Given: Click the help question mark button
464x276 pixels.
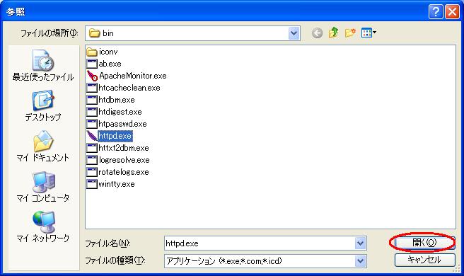Looking at the screenshot, I should click(x=436, y=12).
